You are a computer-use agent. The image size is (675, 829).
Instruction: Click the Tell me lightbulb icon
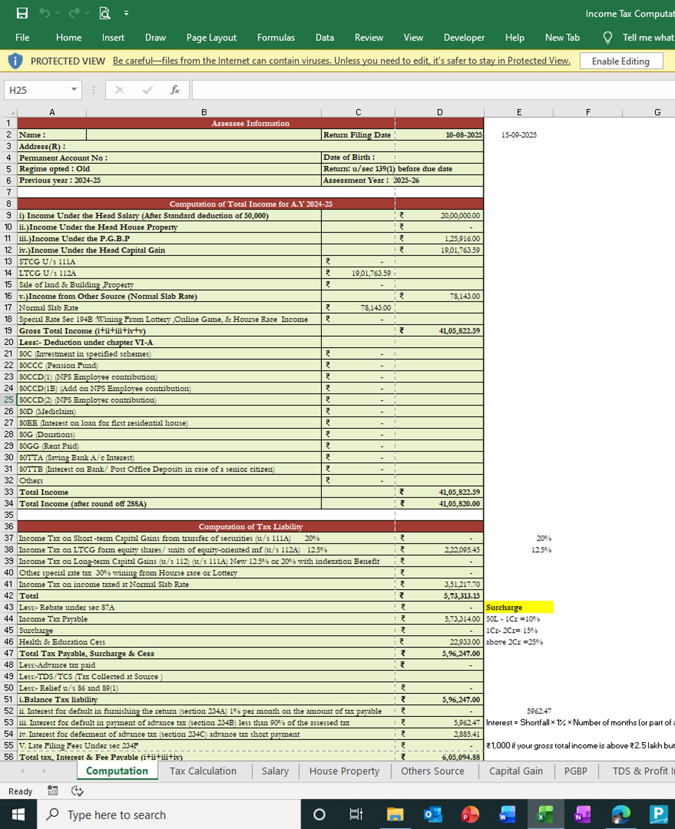tap(607, 37)
